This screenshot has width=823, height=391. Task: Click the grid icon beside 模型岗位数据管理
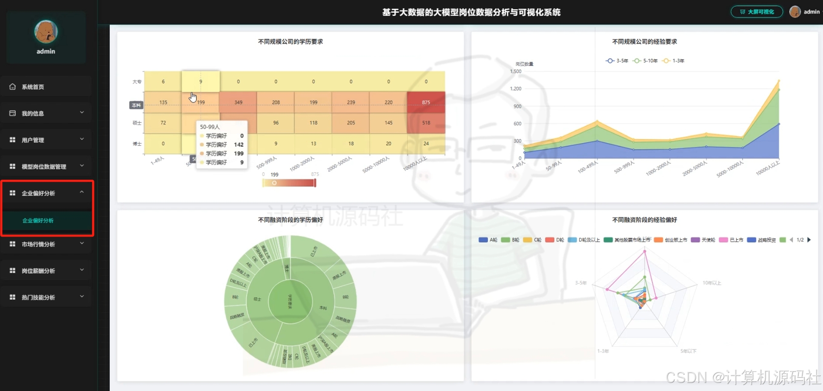coord(12,166)
